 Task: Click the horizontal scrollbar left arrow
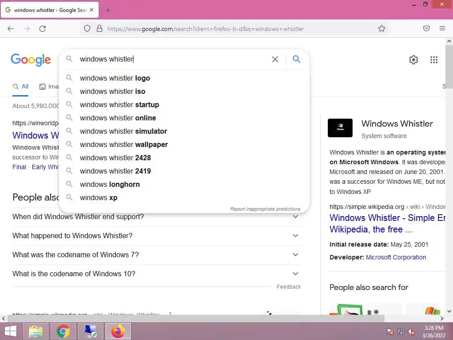coord(4,319)
